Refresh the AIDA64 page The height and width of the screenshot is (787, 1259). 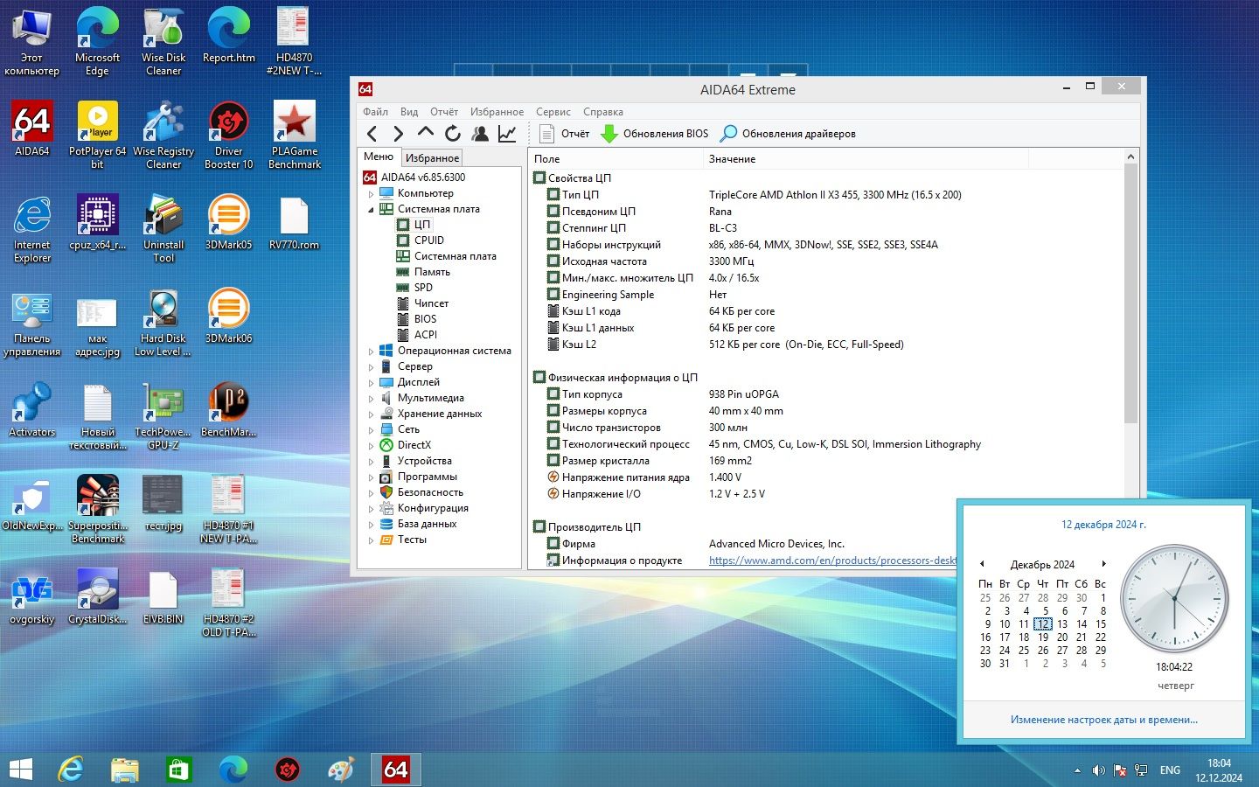(x=453, y=134)
